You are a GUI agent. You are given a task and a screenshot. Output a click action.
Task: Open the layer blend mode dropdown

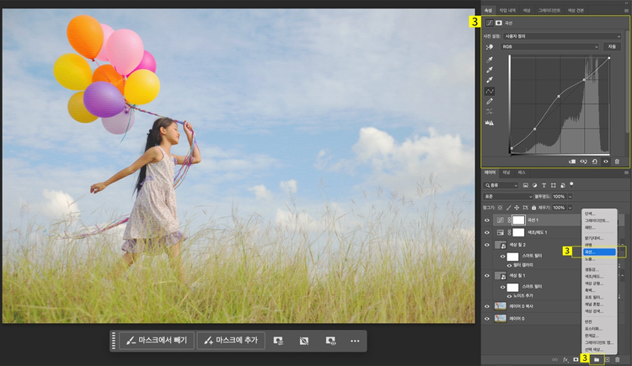point(508,196)
